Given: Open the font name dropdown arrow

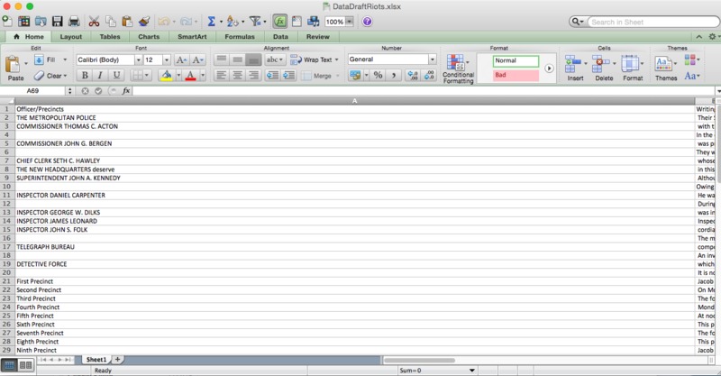Looking at the screenshot, I should pos(138,60).
